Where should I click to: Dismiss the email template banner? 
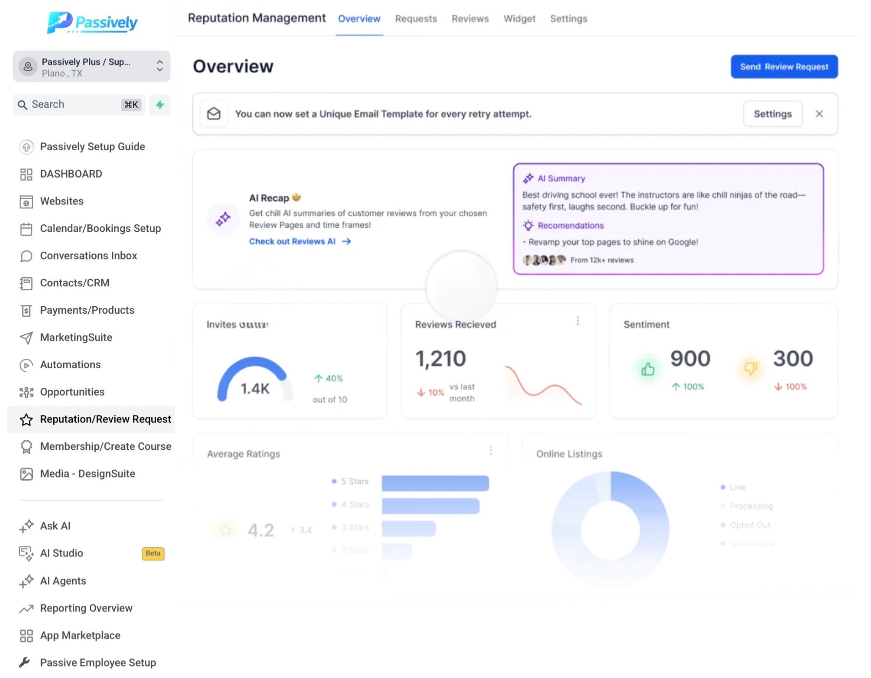point(819,114)
